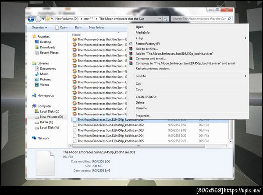
Task: Click file icon of the avi.005 file
Action: pos(75,141)
